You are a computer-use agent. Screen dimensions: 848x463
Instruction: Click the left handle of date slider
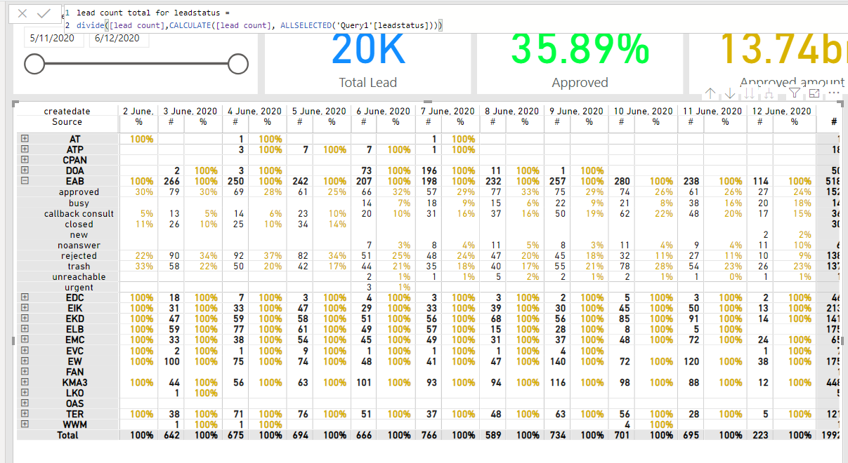(34, 65)
